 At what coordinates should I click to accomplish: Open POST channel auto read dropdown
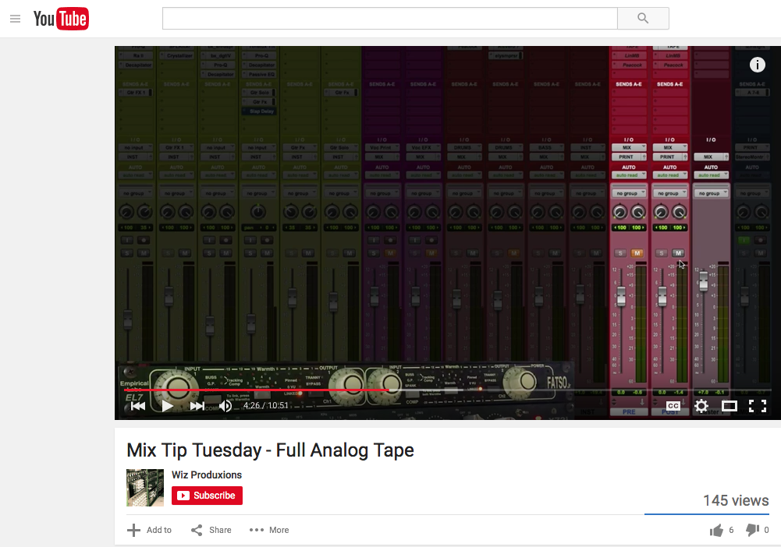[670, 175]
